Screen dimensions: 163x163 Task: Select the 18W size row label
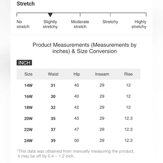28,107
